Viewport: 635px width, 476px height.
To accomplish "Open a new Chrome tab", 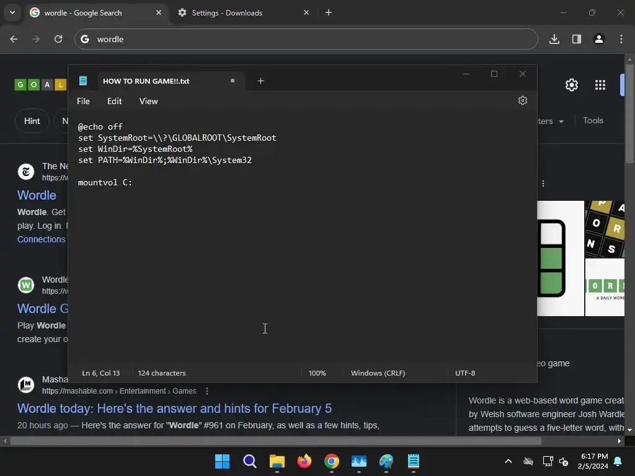I will (329, 12).
